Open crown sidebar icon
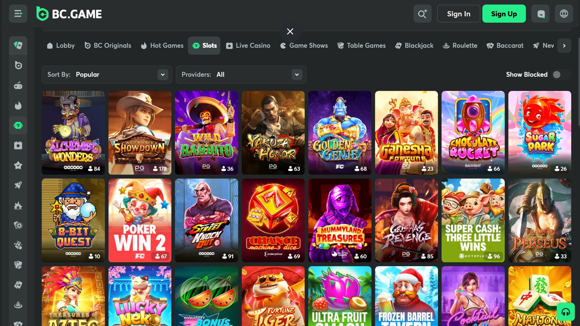The image size is (580, 326). click(x=18, y=205)
